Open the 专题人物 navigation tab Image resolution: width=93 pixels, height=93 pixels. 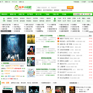pyautogui.click(x=56, y=14)
